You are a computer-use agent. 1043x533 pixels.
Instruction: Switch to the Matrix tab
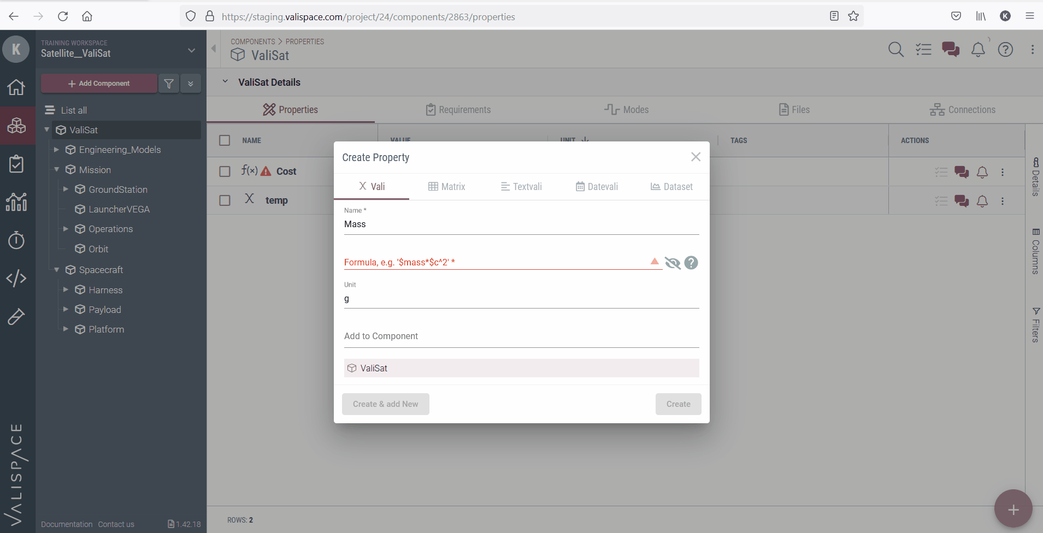coord(446,187)
